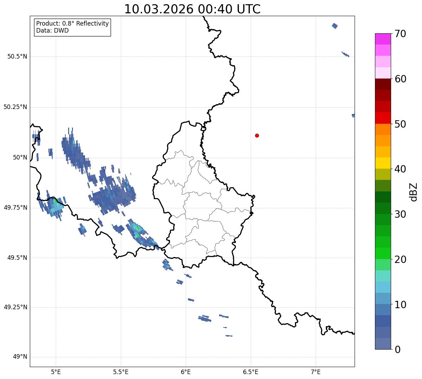Click the light blue colorbar swatch above 10
The image size is (422, 379).
pyautogui.click(x=383, y=298)
